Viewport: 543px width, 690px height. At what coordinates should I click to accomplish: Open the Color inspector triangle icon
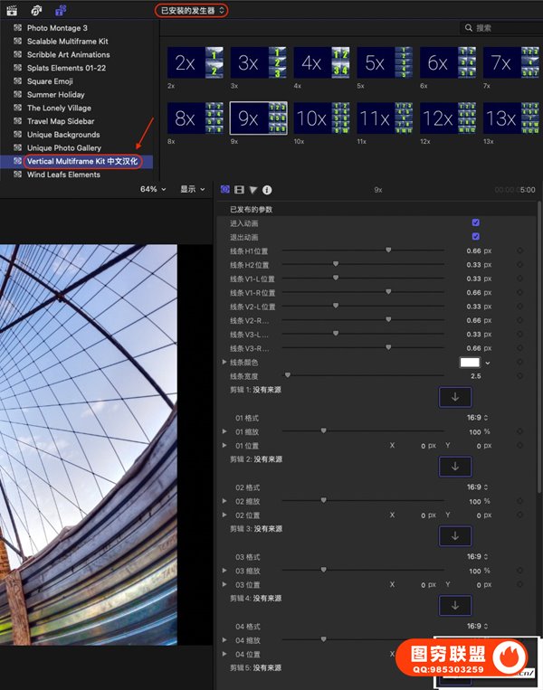(x=252, y=190)
